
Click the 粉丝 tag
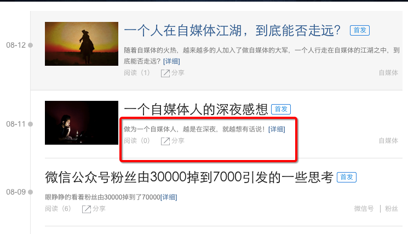(x=392, y=208)
